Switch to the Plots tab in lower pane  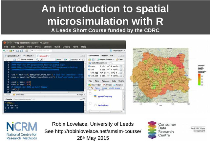coord(97,81)
